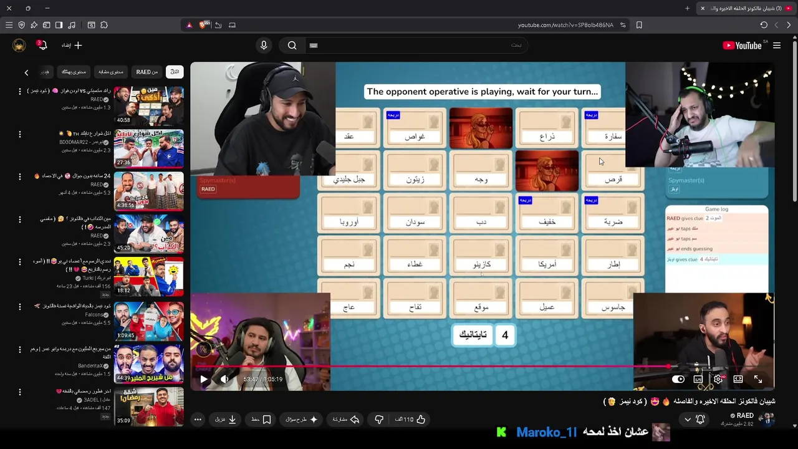Viewport: 798px width, 449px height.
Task: Select the 'محتوى مشابه' filter chip
Action: [111, 72]
